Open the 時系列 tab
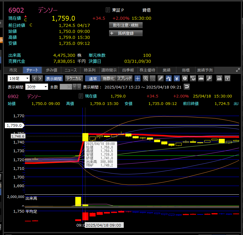Viewport: 243px width, 235px height. tap(90, 70)
